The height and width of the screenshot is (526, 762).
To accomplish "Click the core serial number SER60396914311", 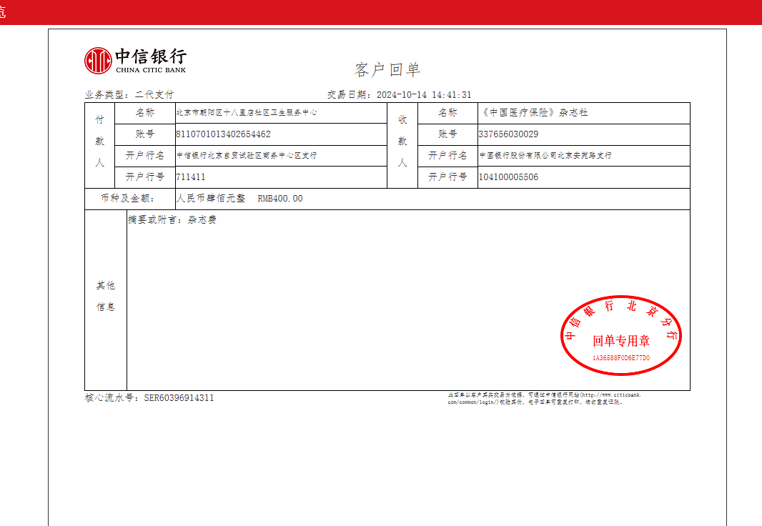I will [179, 398].
